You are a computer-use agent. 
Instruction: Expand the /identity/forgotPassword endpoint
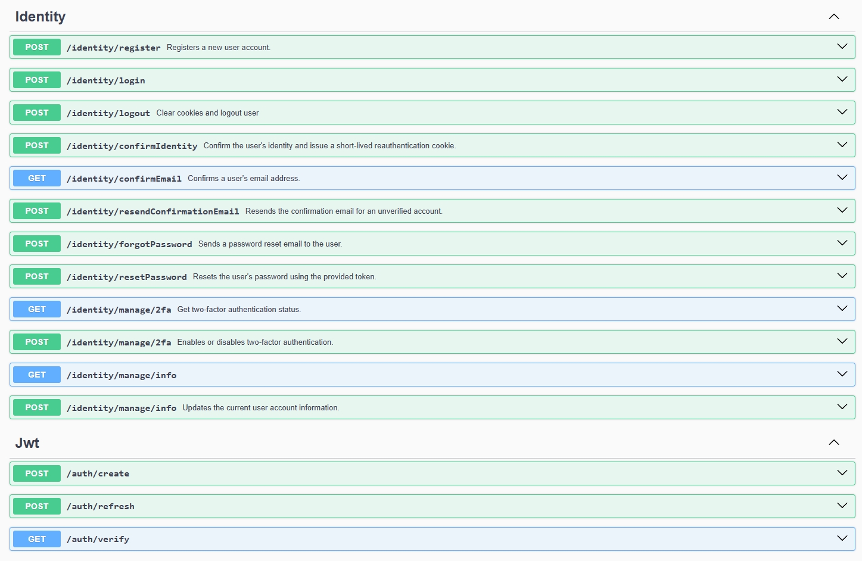pos(842,243)
